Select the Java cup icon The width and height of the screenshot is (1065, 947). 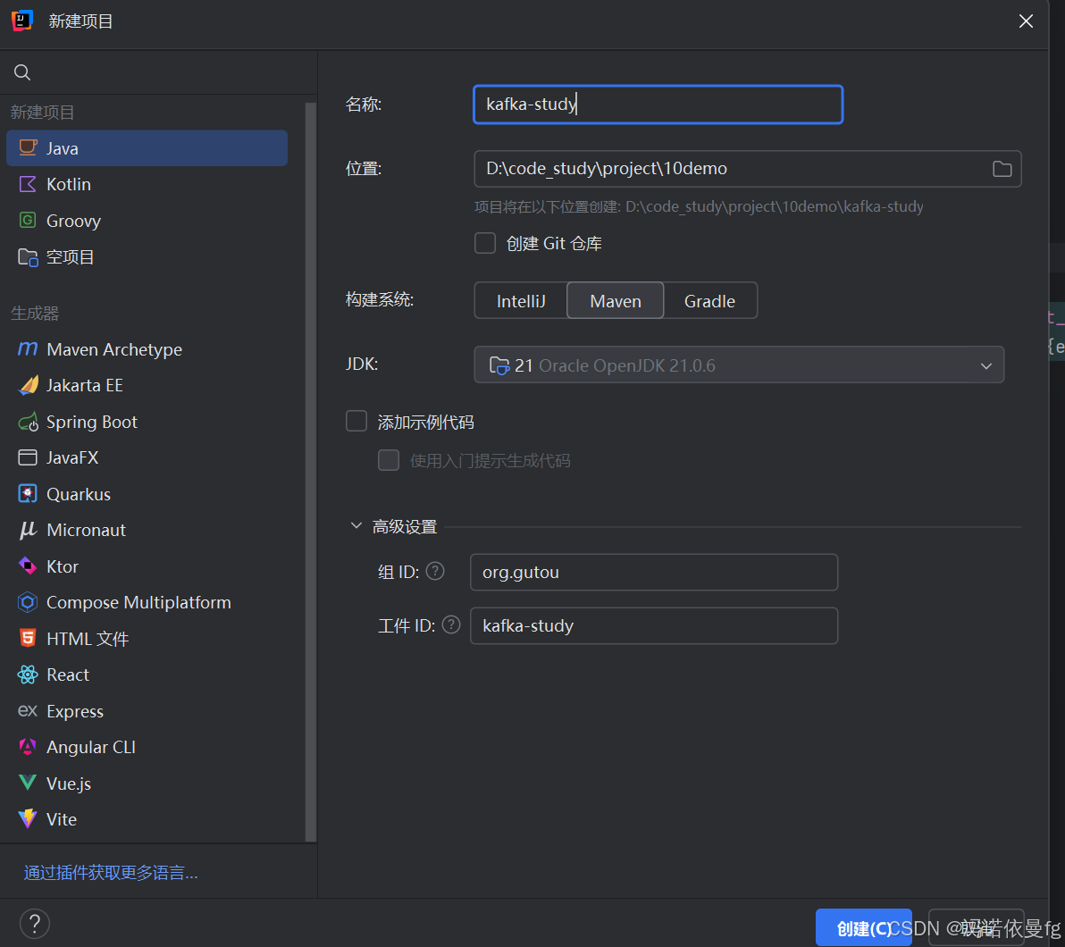[28, 147]
